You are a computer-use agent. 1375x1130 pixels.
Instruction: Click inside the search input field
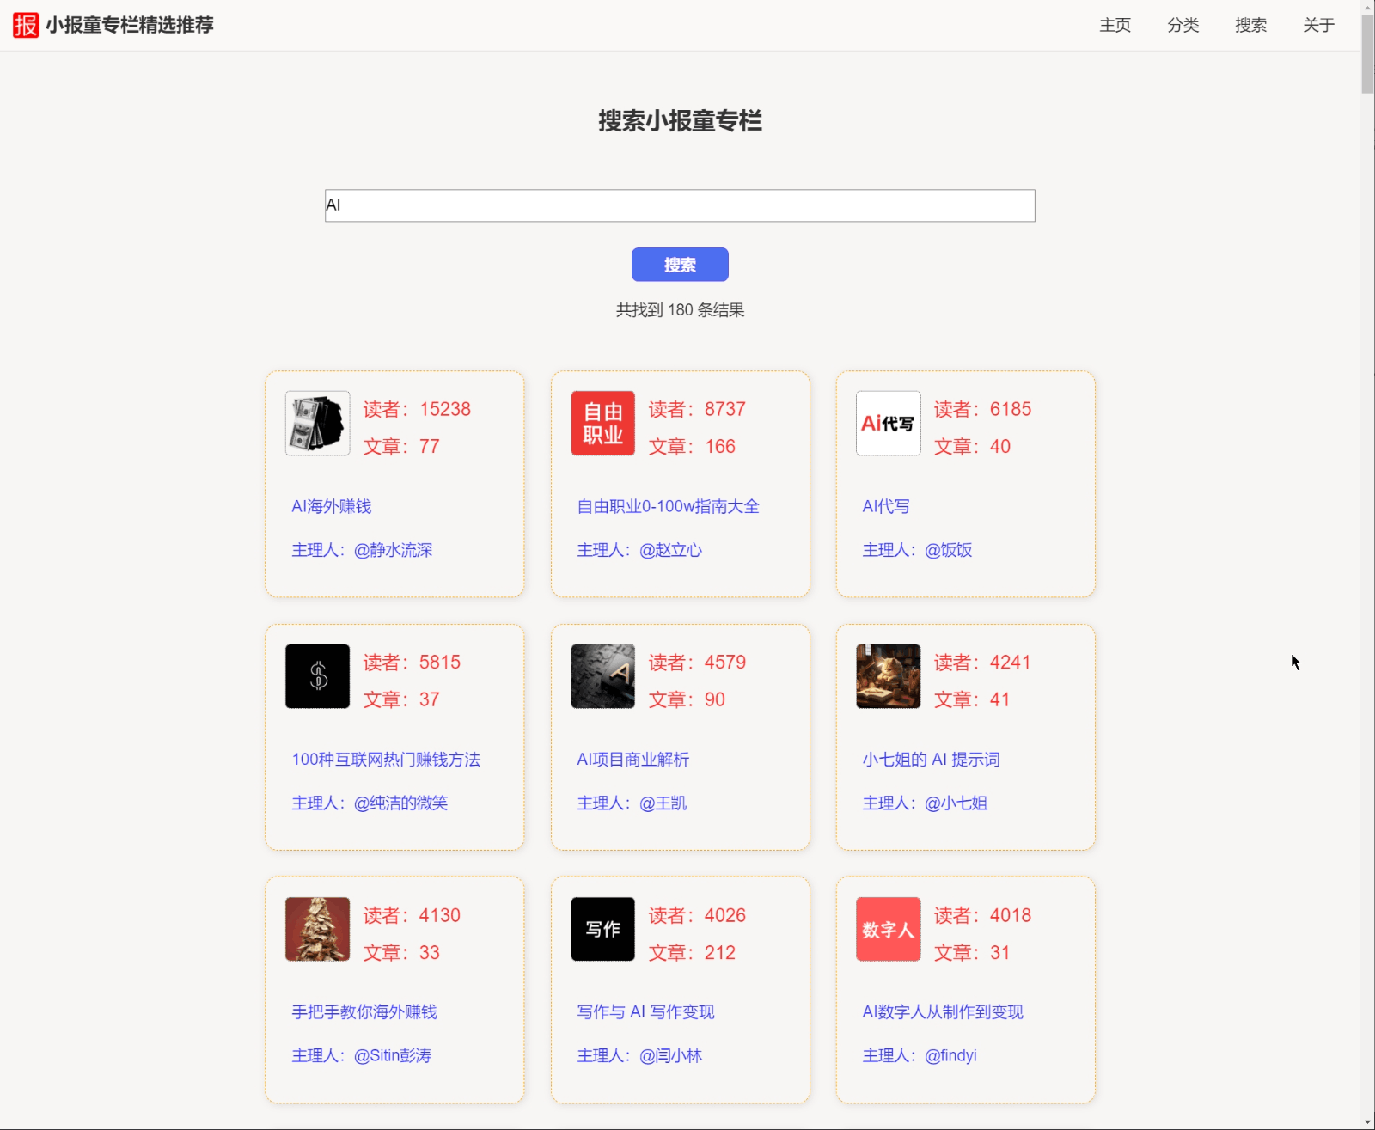680,205
